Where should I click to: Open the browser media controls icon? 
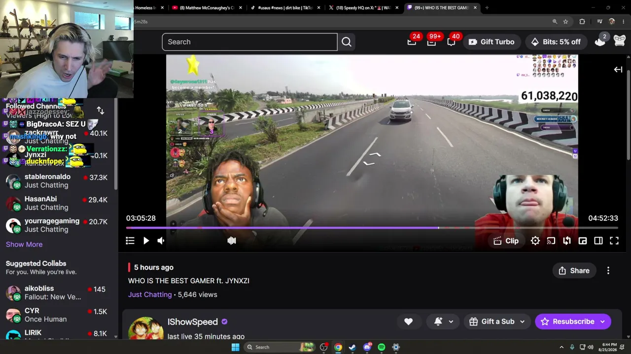[599, 22]
